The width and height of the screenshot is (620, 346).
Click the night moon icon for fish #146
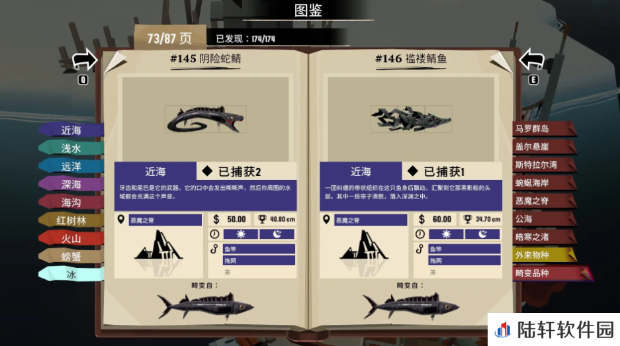coord(482,234)
